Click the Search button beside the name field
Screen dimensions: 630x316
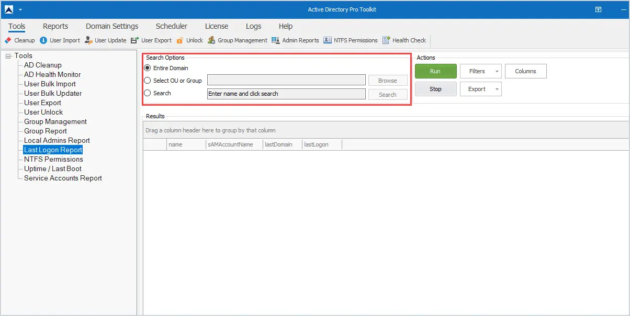coord(388,95)
